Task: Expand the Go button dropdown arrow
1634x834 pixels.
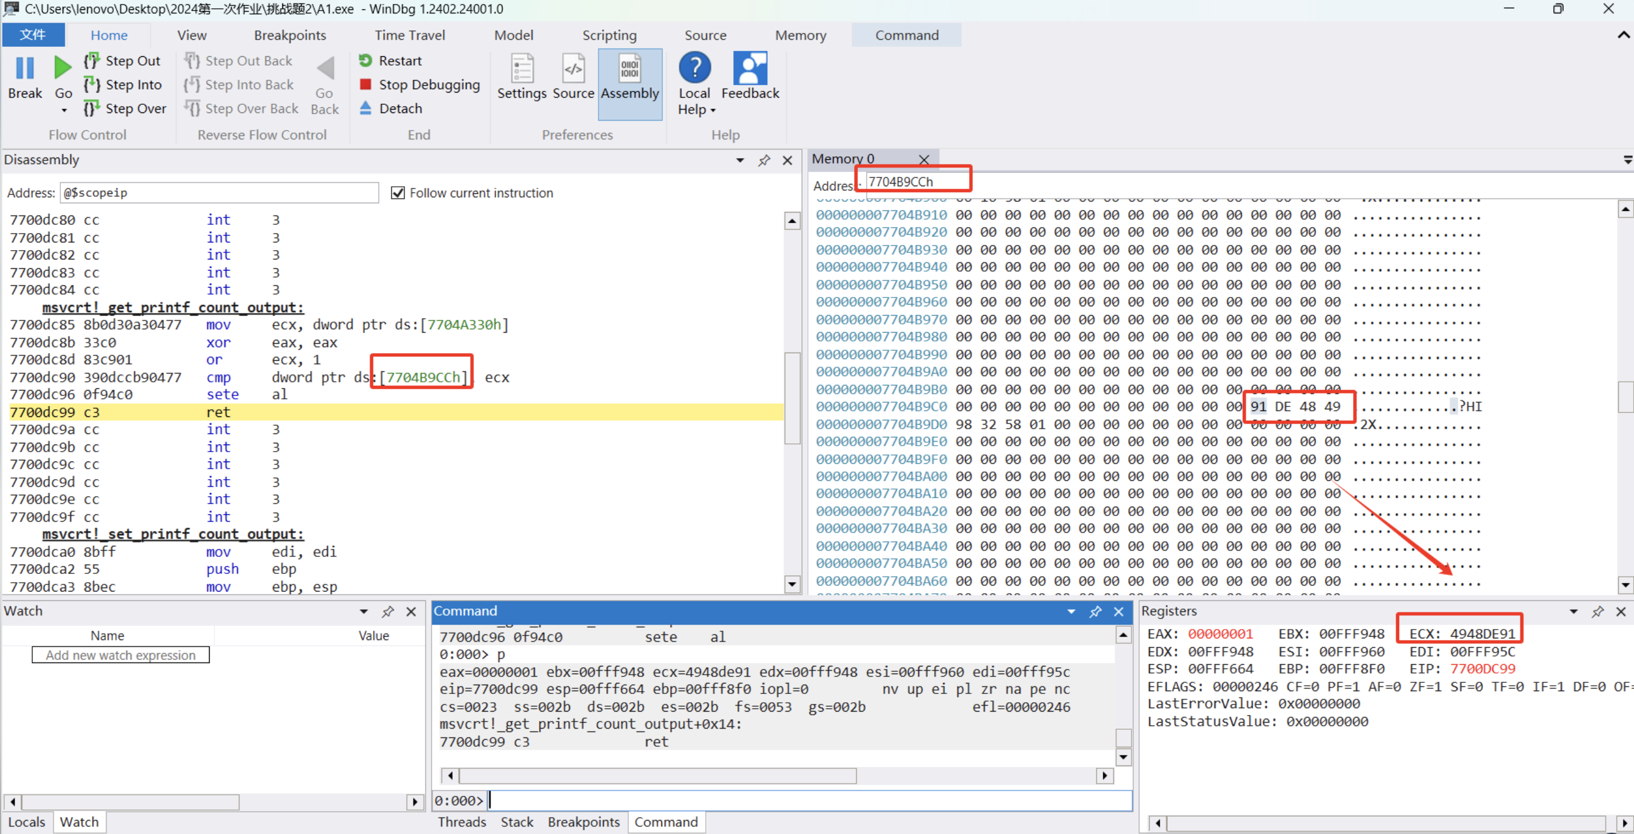Action: pyautogui.click(x=63, y=110)
